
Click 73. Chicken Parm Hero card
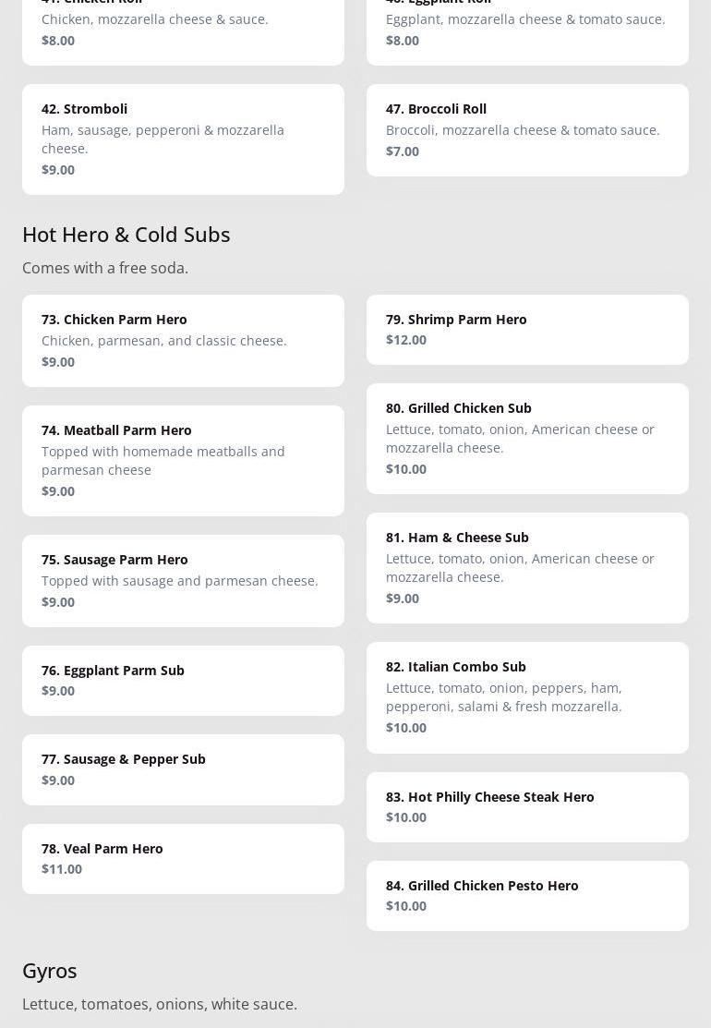[x=183, y=340]
